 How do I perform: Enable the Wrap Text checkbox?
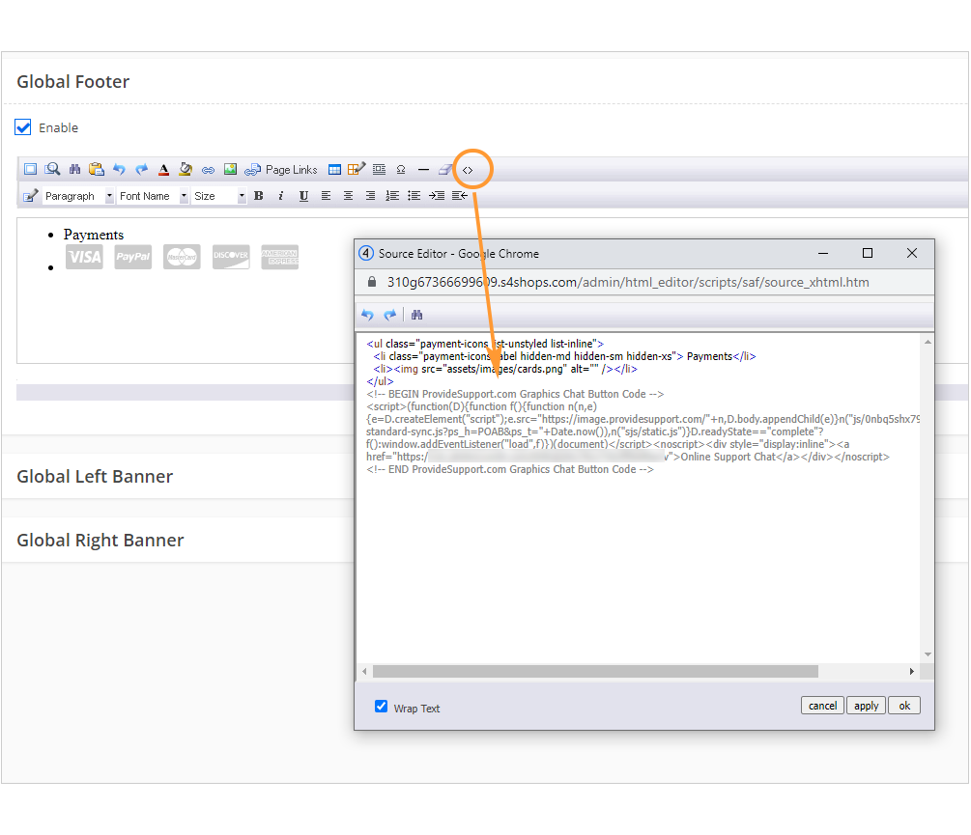tap(382, 707)
